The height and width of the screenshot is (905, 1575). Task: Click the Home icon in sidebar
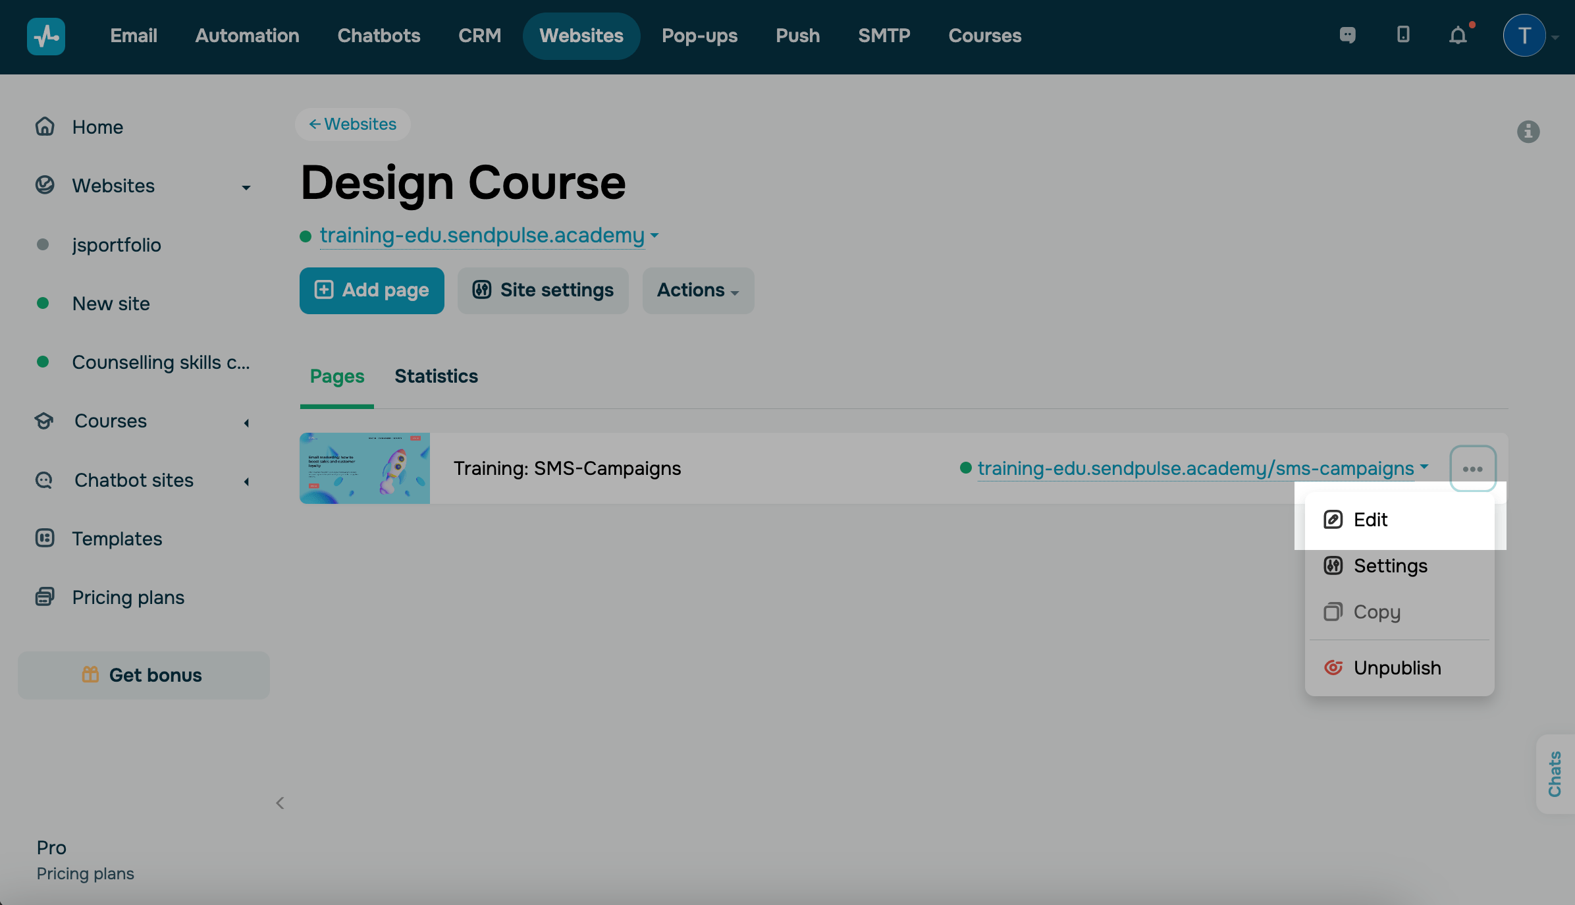(x=45, y=126)
